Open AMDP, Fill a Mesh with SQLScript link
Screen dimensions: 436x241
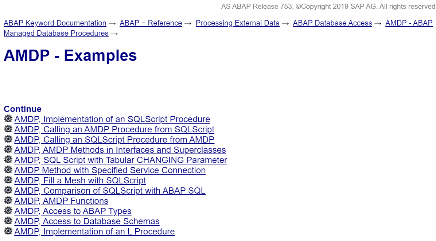tap(80, 180)
